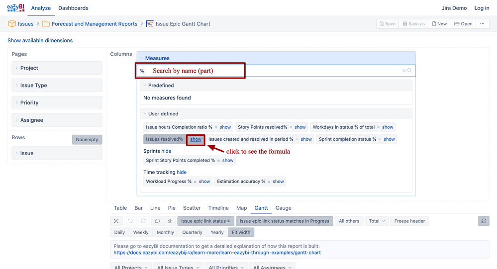
Task: Click the Jira Demo account link
Action: tap(454, 8)
